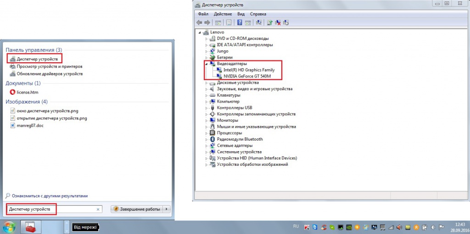The image size is (470, 234).
Task: Click the CCleaner icon in the system tray
Action: (x=324, y=227)
